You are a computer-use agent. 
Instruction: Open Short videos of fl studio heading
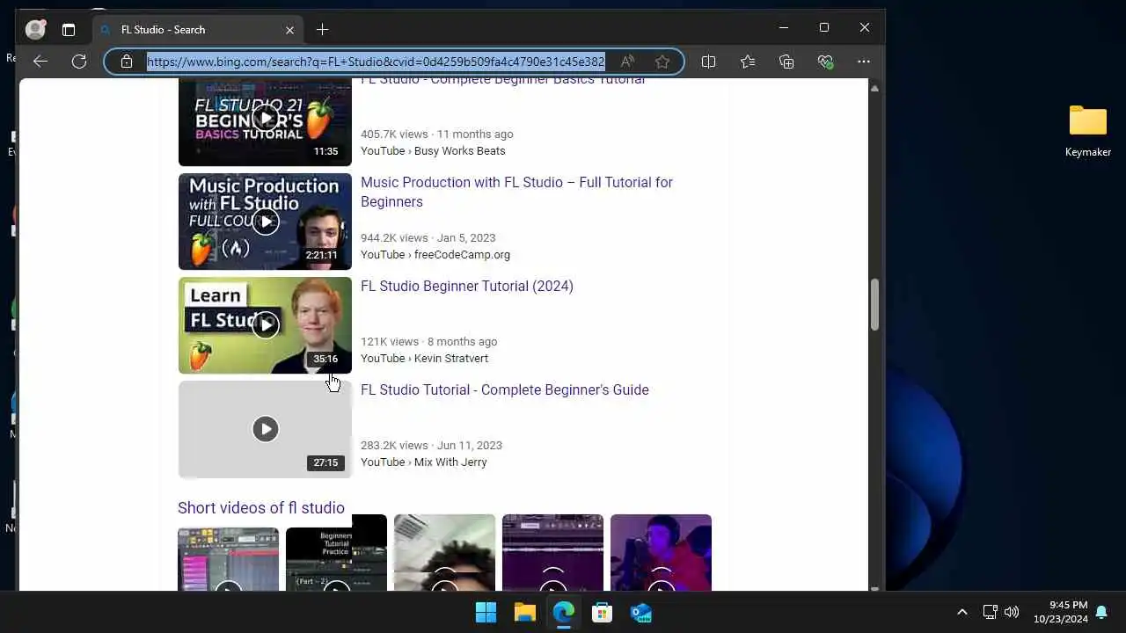pos(261,508)
